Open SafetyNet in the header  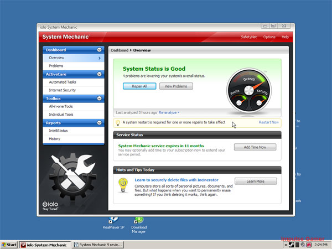(x=249, y=37)
